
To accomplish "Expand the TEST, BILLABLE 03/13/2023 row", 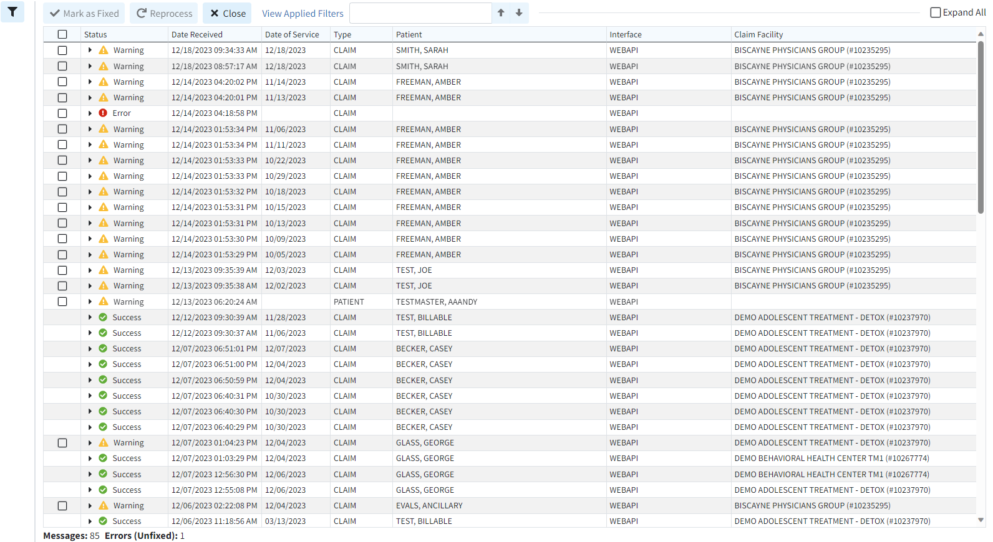I will pyautogui.click(x=90, y=521).
